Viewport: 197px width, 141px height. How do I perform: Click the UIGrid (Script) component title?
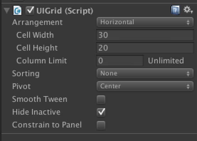tap(65, 11)
